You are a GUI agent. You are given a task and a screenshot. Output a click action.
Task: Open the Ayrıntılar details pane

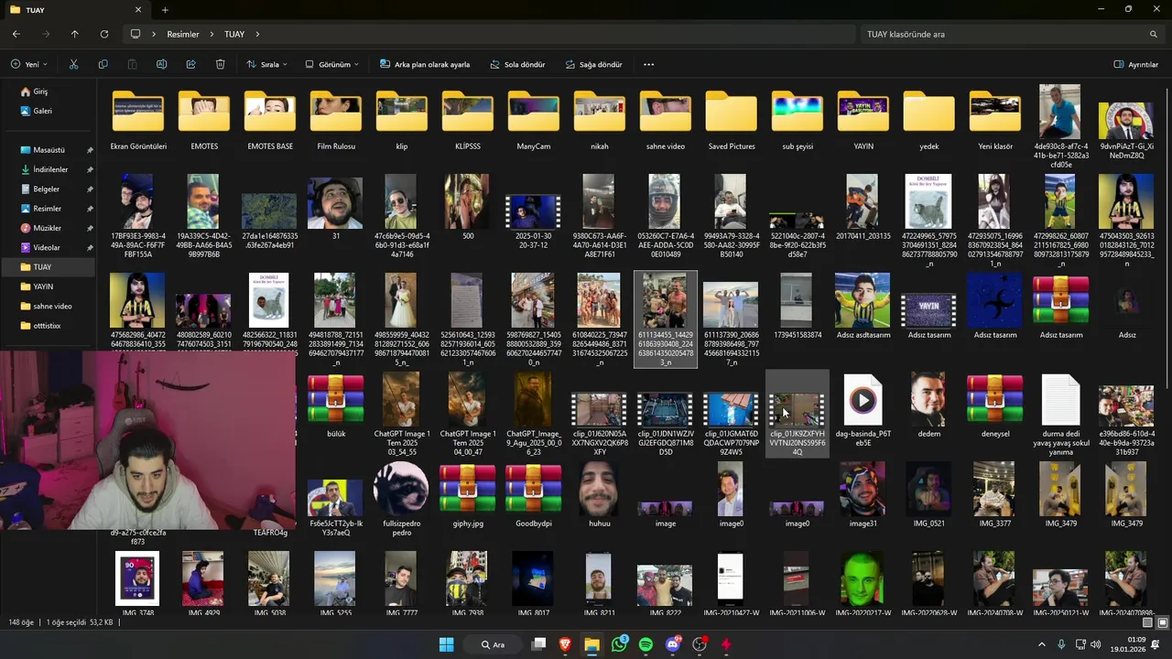click(1136, 65)
